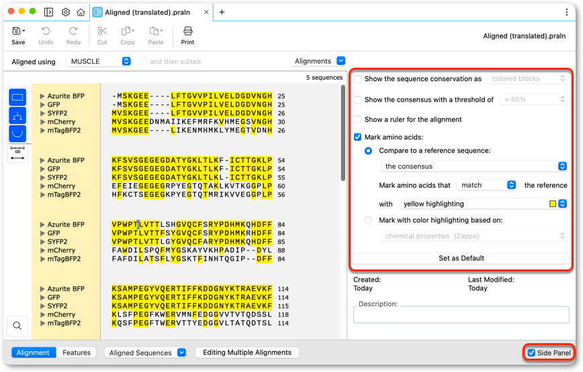Open search with the magnifier icon
The width and height of the screenshot is (583, 372).
(x=17, y=326)
